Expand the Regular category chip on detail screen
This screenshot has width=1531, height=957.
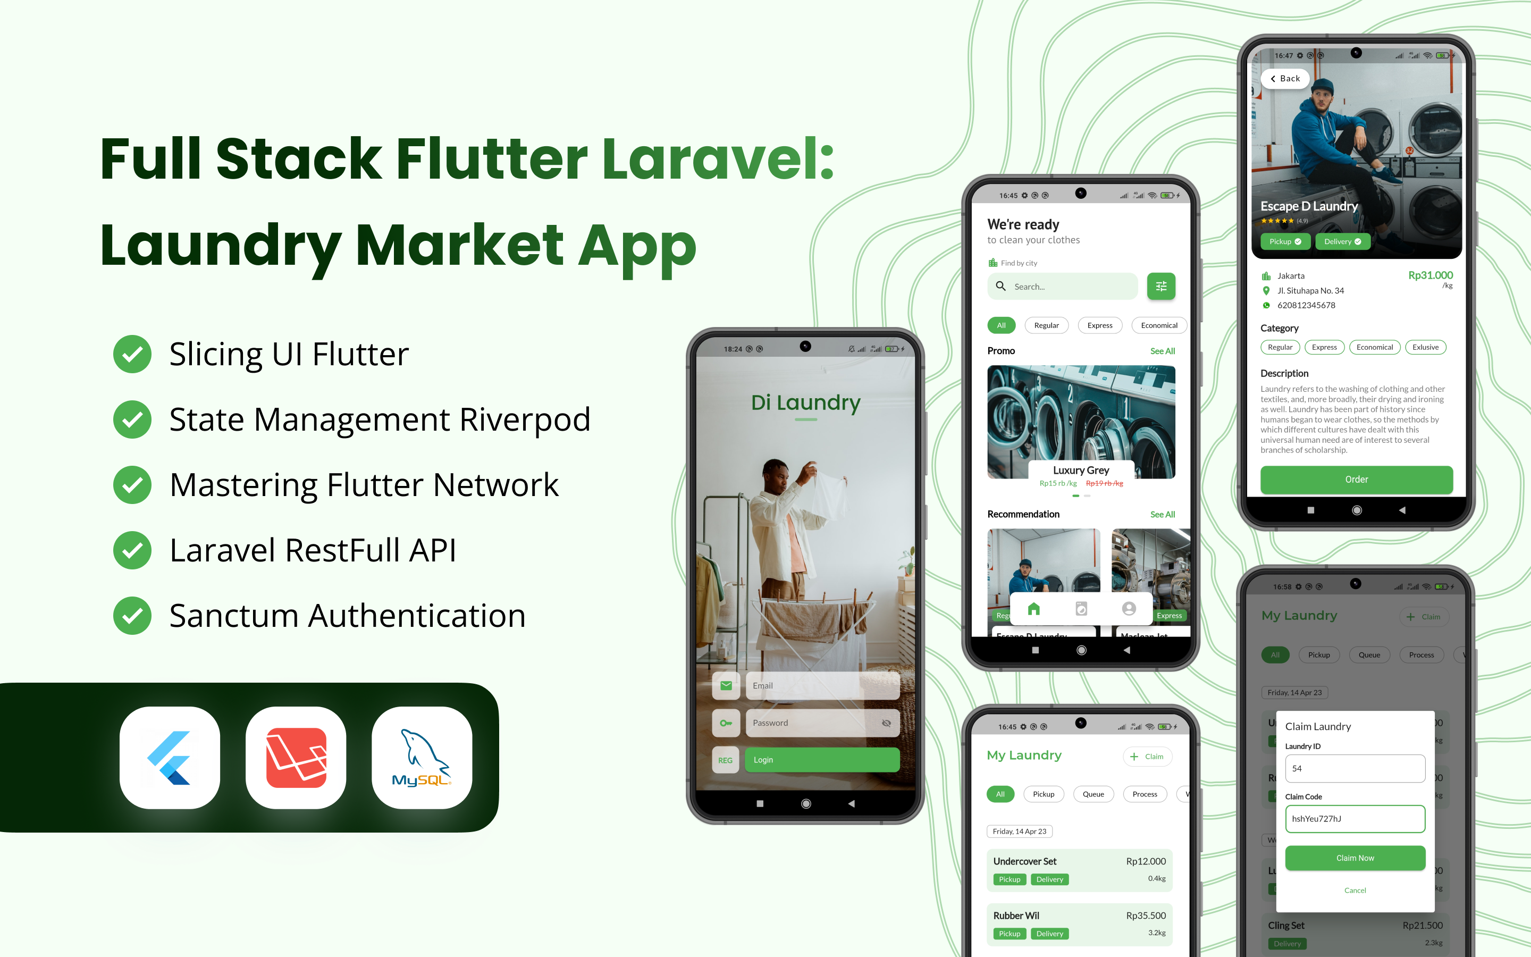tap(1280, 347)
